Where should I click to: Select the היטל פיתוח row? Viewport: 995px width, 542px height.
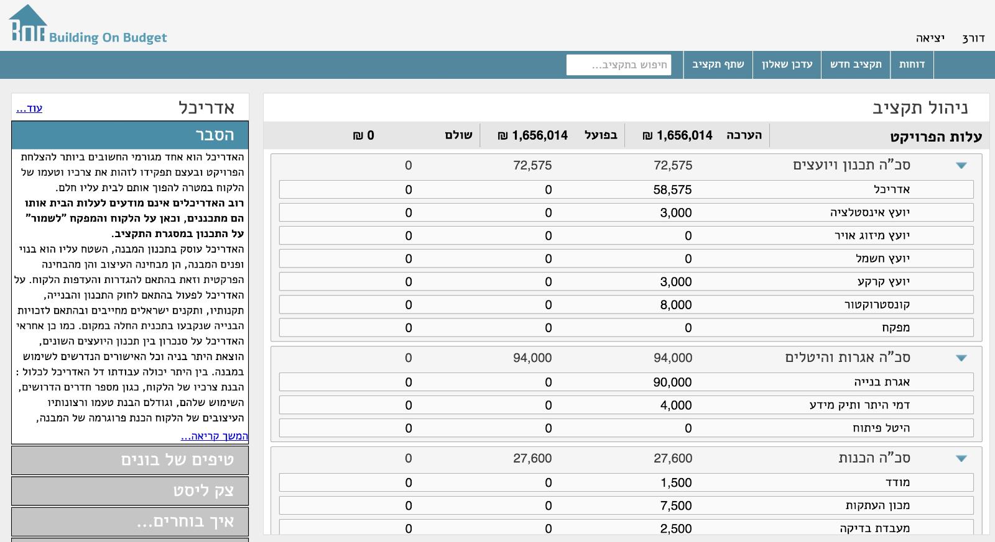pyautogui.click(x=626, y=428)
